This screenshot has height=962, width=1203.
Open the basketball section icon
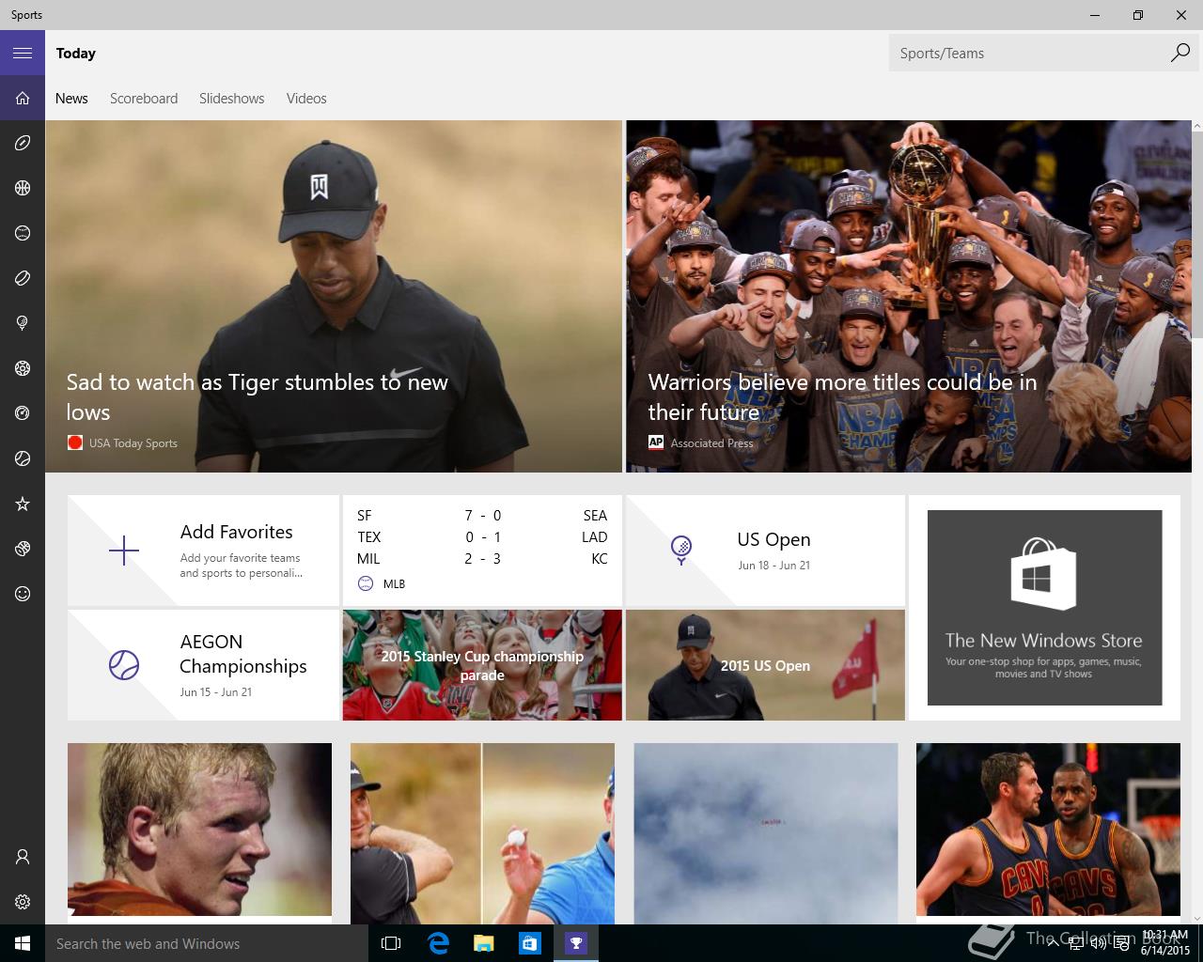pos(23,188)
